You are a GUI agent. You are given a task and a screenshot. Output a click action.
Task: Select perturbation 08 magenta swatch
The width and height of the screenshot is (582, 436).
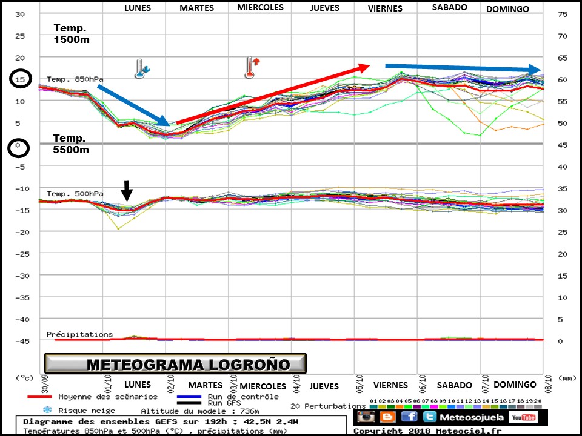pos(434,407)
